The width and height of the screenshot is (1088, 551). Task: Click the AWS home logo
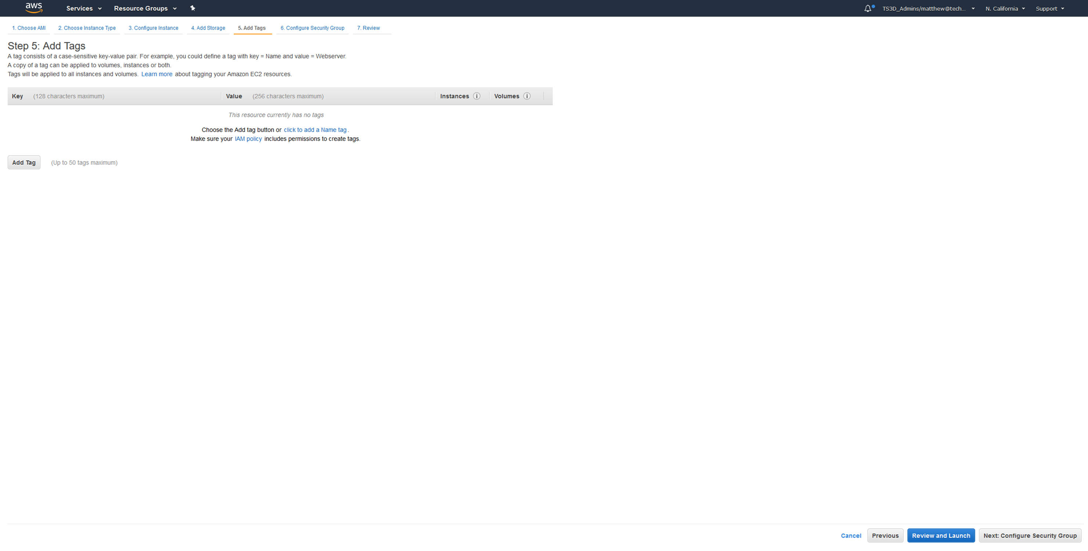(34, 8)
